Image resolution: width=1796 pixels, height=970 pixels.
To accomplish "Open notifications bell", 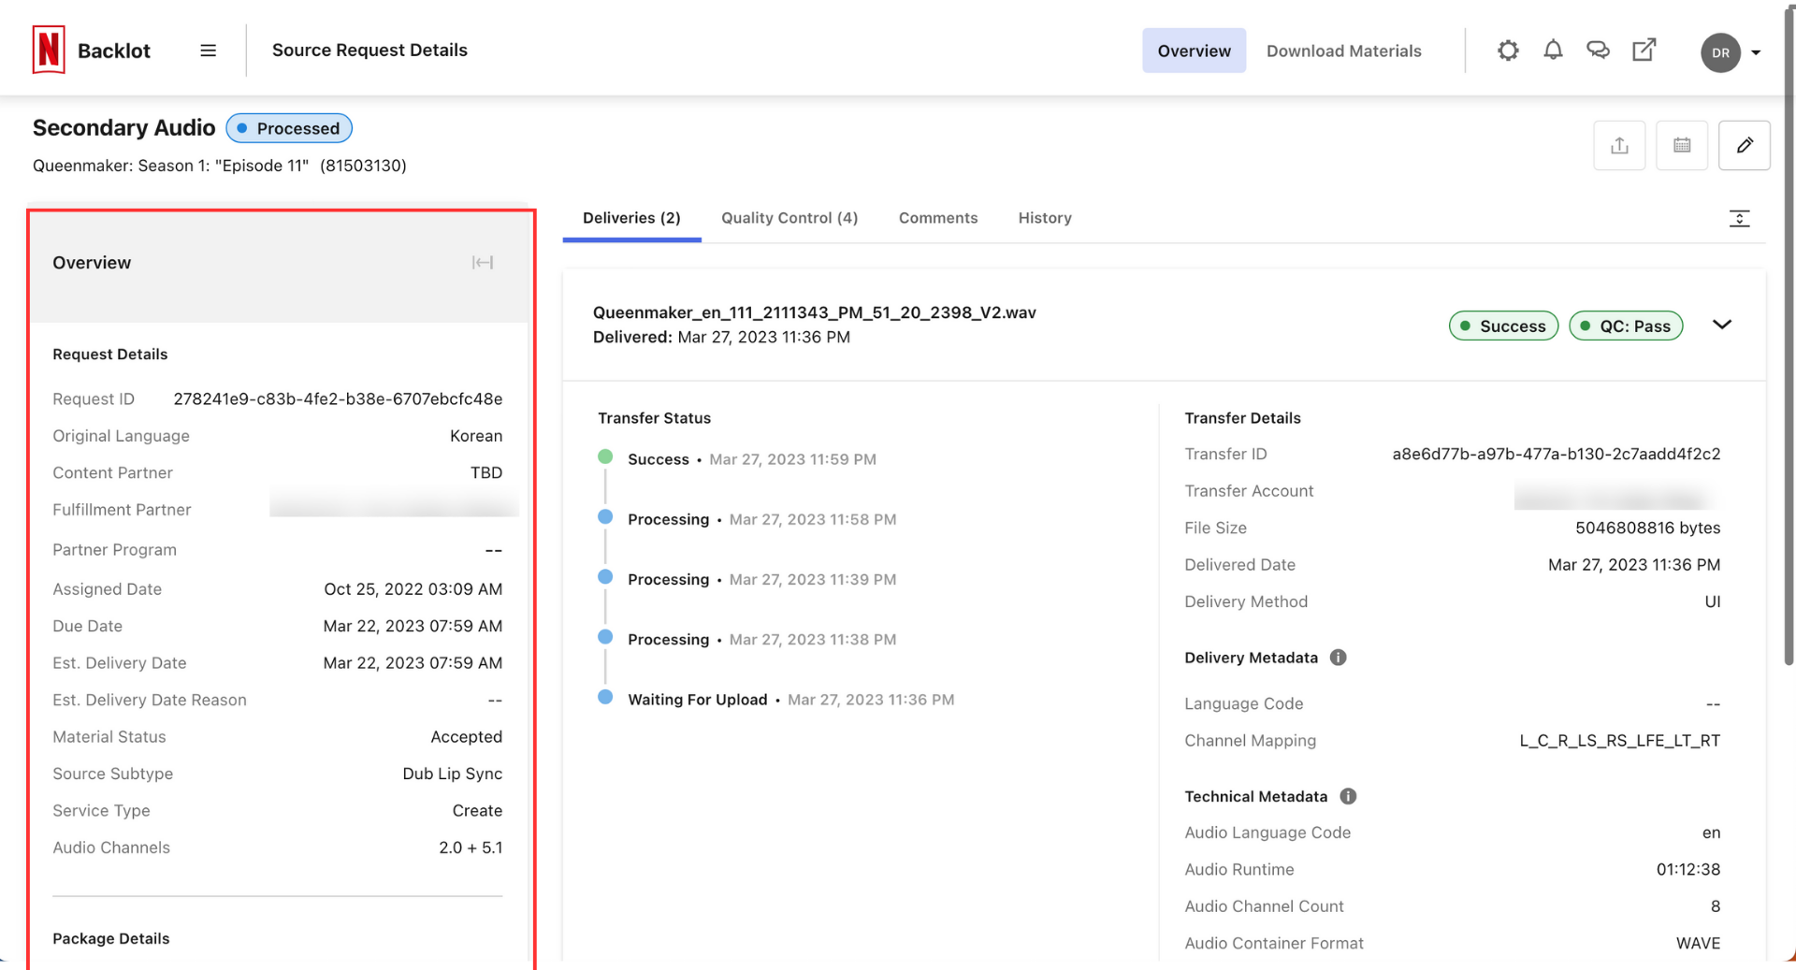I will tap(1553, 51).
